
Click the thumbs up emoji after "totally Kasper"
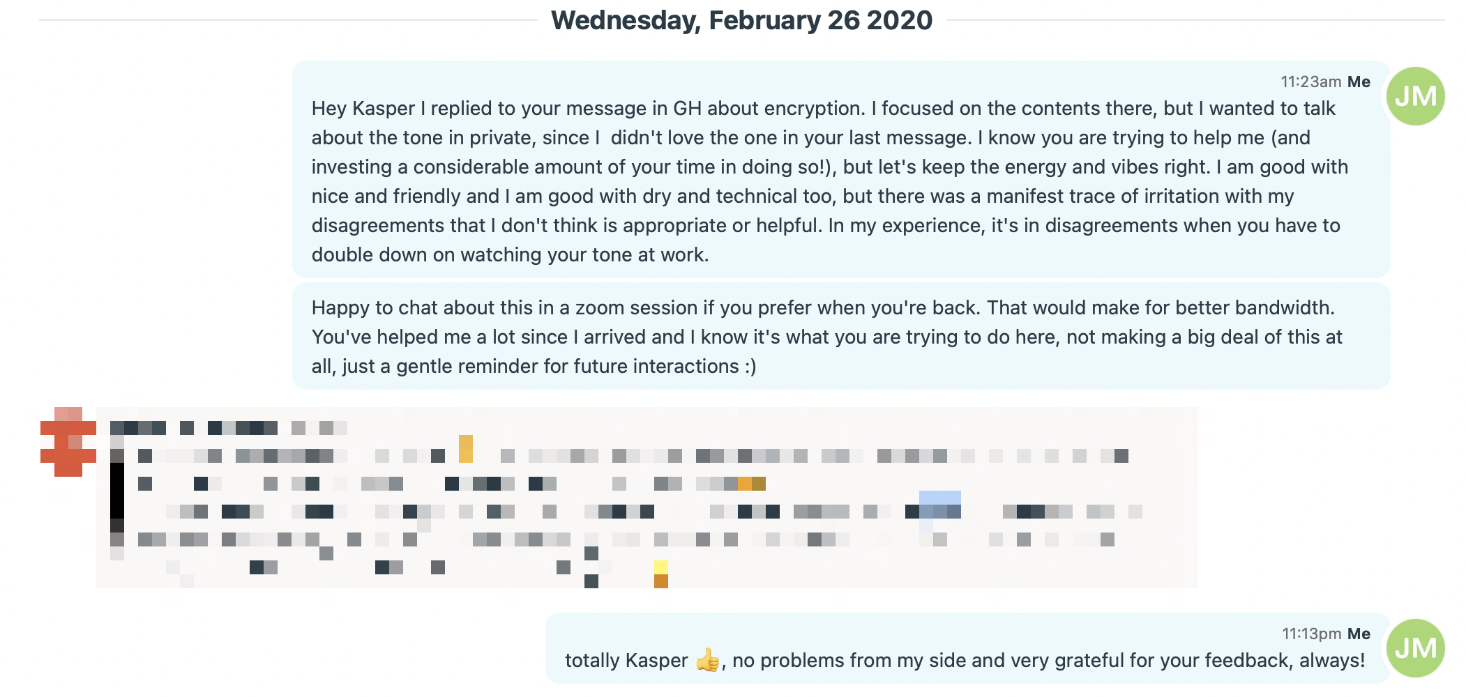[x=707, y=660]
